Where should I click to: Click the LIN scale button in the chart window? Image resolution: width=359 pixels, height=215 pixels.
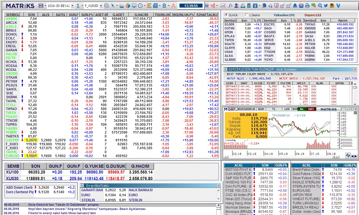(x=287, y=109)
